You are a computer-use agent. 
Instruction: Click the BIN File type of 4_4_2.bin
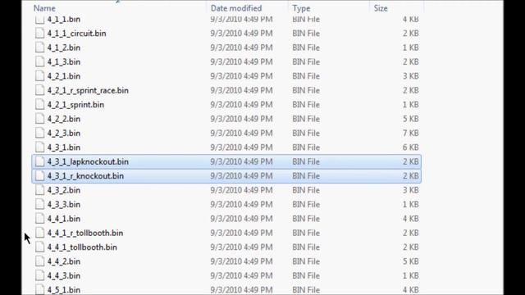coord(306,261)
